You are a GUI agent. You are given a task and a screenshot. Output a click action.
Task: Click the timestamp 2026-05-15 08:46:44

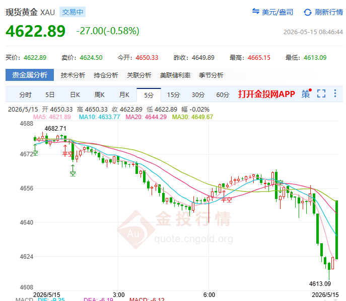tap(313, 32)
